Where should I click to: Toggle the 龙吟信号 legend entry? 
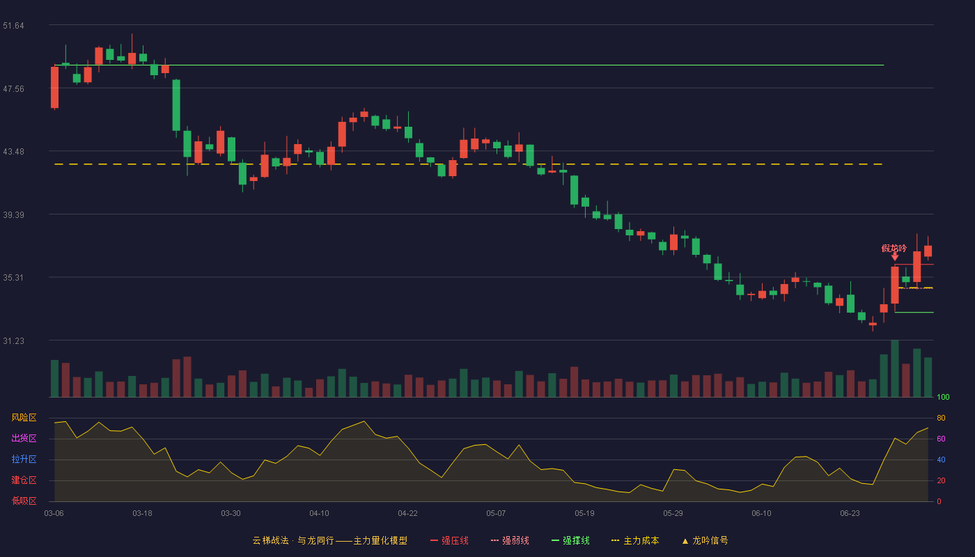[x=704, y=540]
